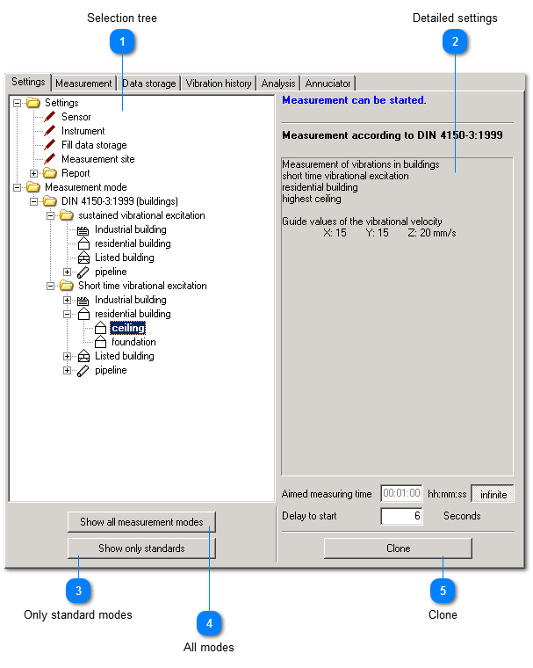Toggle the infinite measuring time button
The image size is (533, 668).
click(x=493, y=495)
